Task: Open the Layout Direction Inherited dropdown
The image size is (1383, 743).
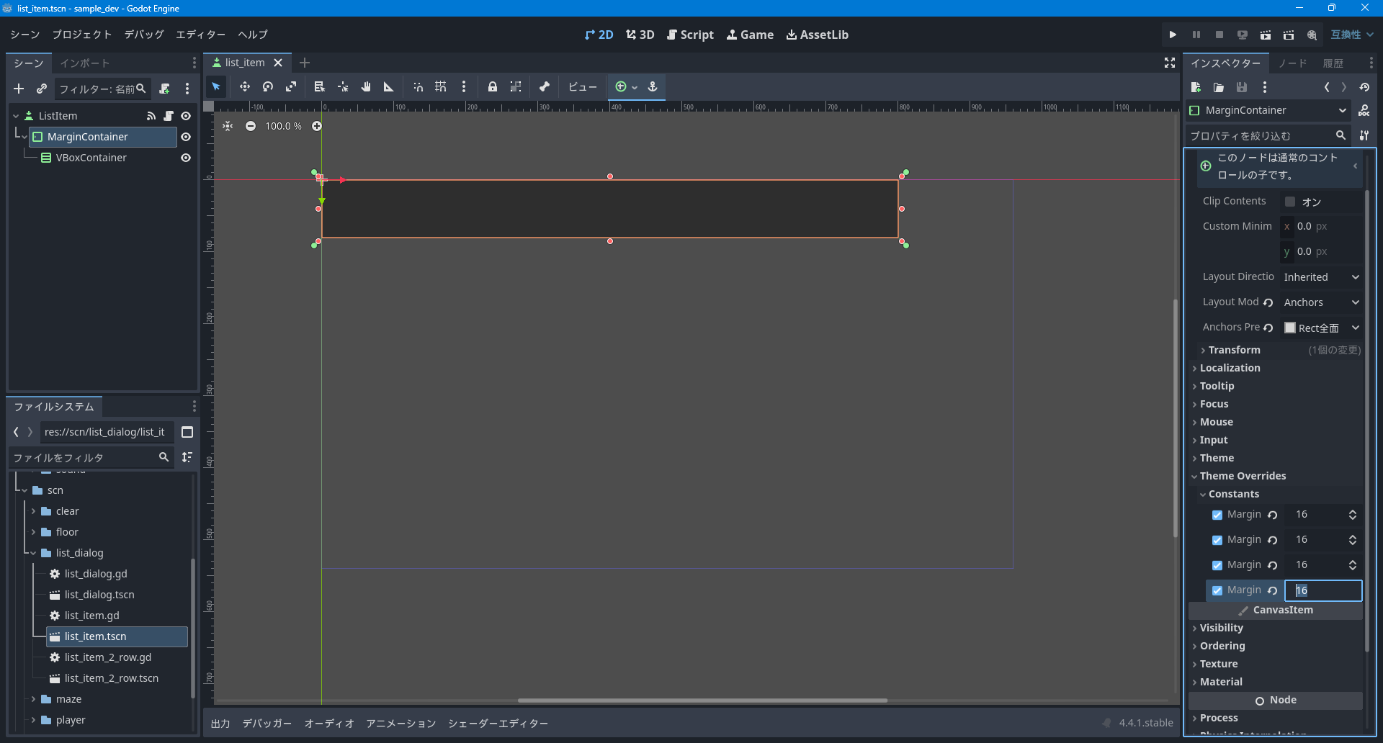Action: tap(1321, 277)
